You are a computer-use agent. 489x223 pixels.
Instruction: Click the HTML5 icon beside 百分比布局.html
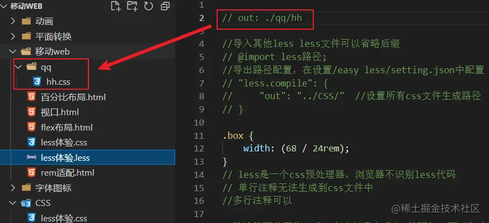tap(31, 97)
